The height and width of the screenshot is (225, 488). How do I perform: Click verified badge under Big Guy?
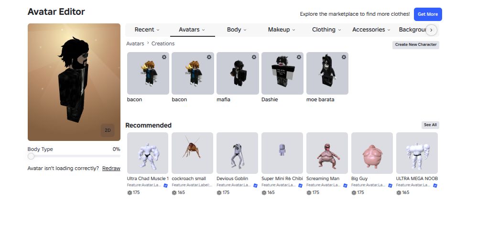click(390, 185)
